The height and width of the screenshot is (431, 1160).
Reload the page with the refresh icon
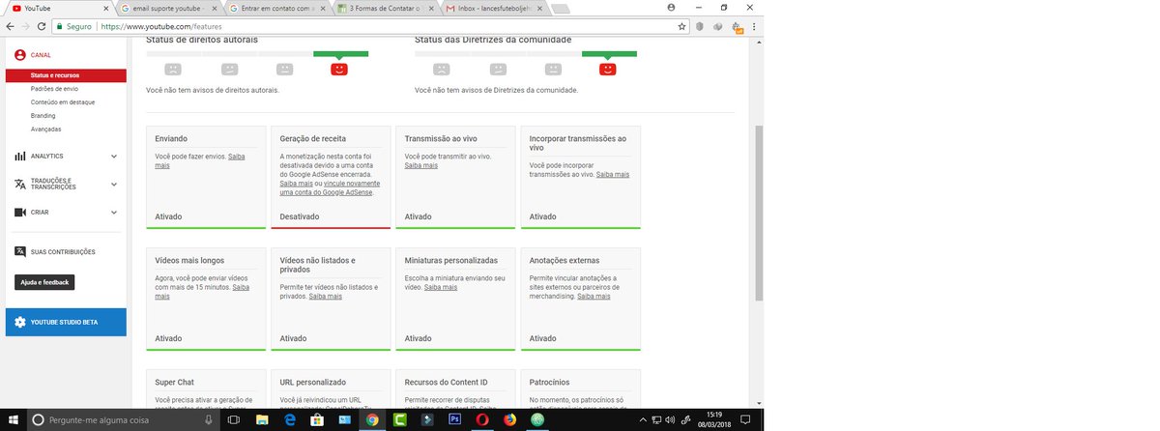pyautogui.click(x=43, y=27)
